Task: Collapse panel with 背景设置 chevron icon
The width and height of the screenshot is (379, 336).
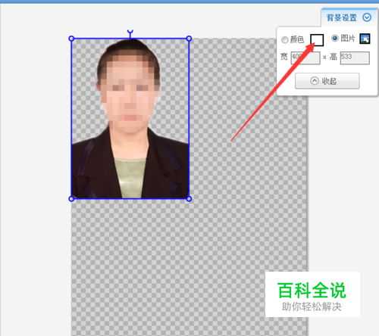Action: click(367, 17)
